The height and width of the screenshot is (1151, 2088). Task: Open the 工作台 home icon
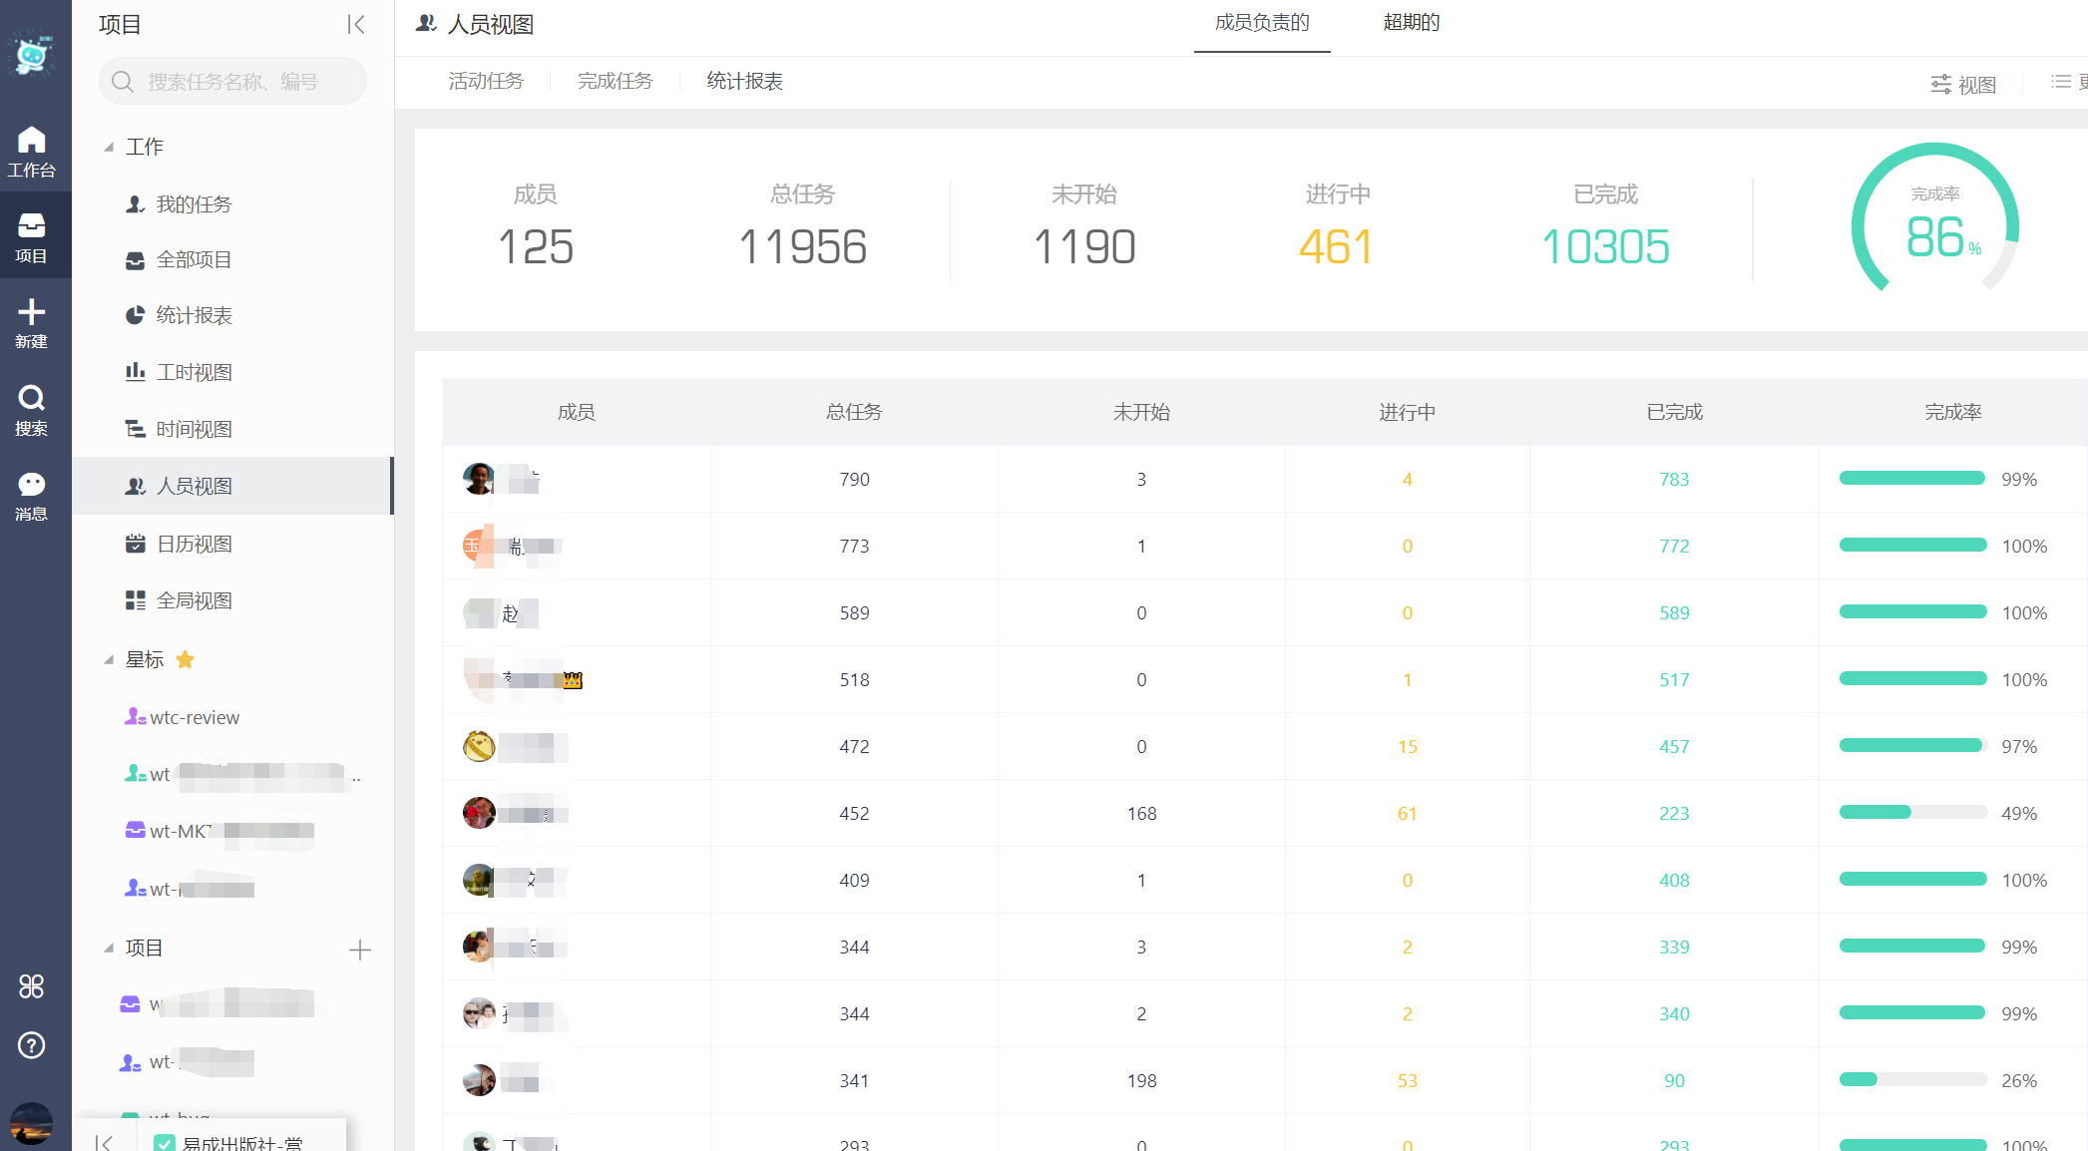point(31,152)
